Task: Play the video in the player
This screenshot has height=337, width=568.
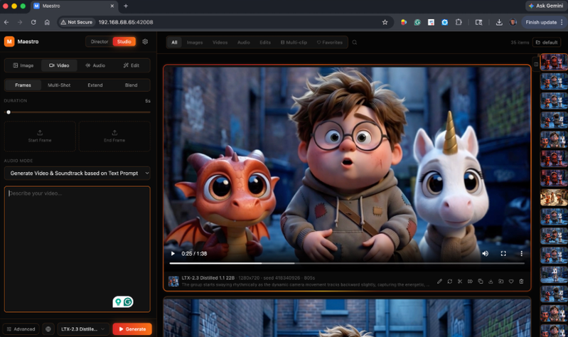Action: pos(173,254)
